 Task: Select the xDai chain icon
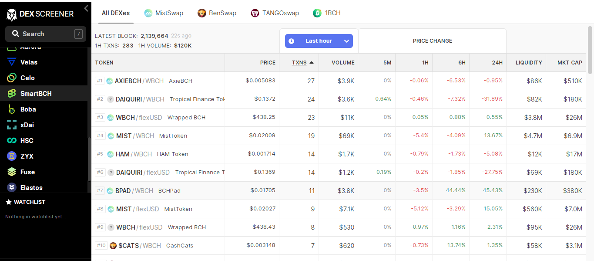coord(12,125)
